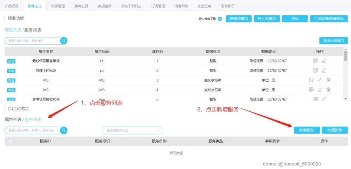Viewport: 351px width, 169px height.
Task: Click the 批量删除 button
Action: [x=335, y=130]
